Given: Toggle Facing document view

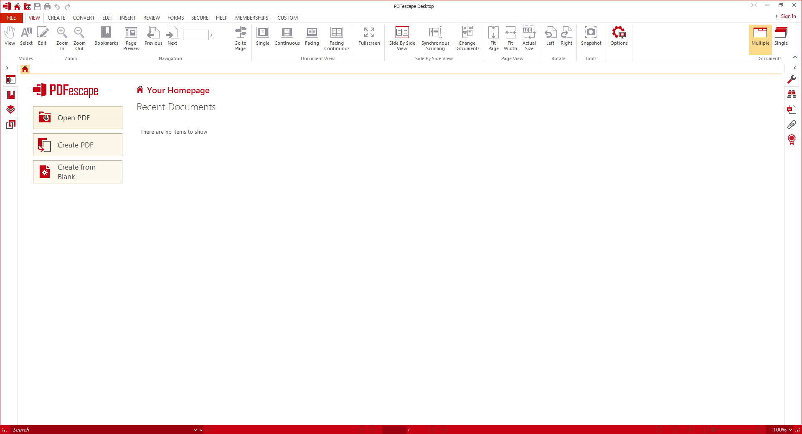Looking at the screenshot, I should (312, 36).
